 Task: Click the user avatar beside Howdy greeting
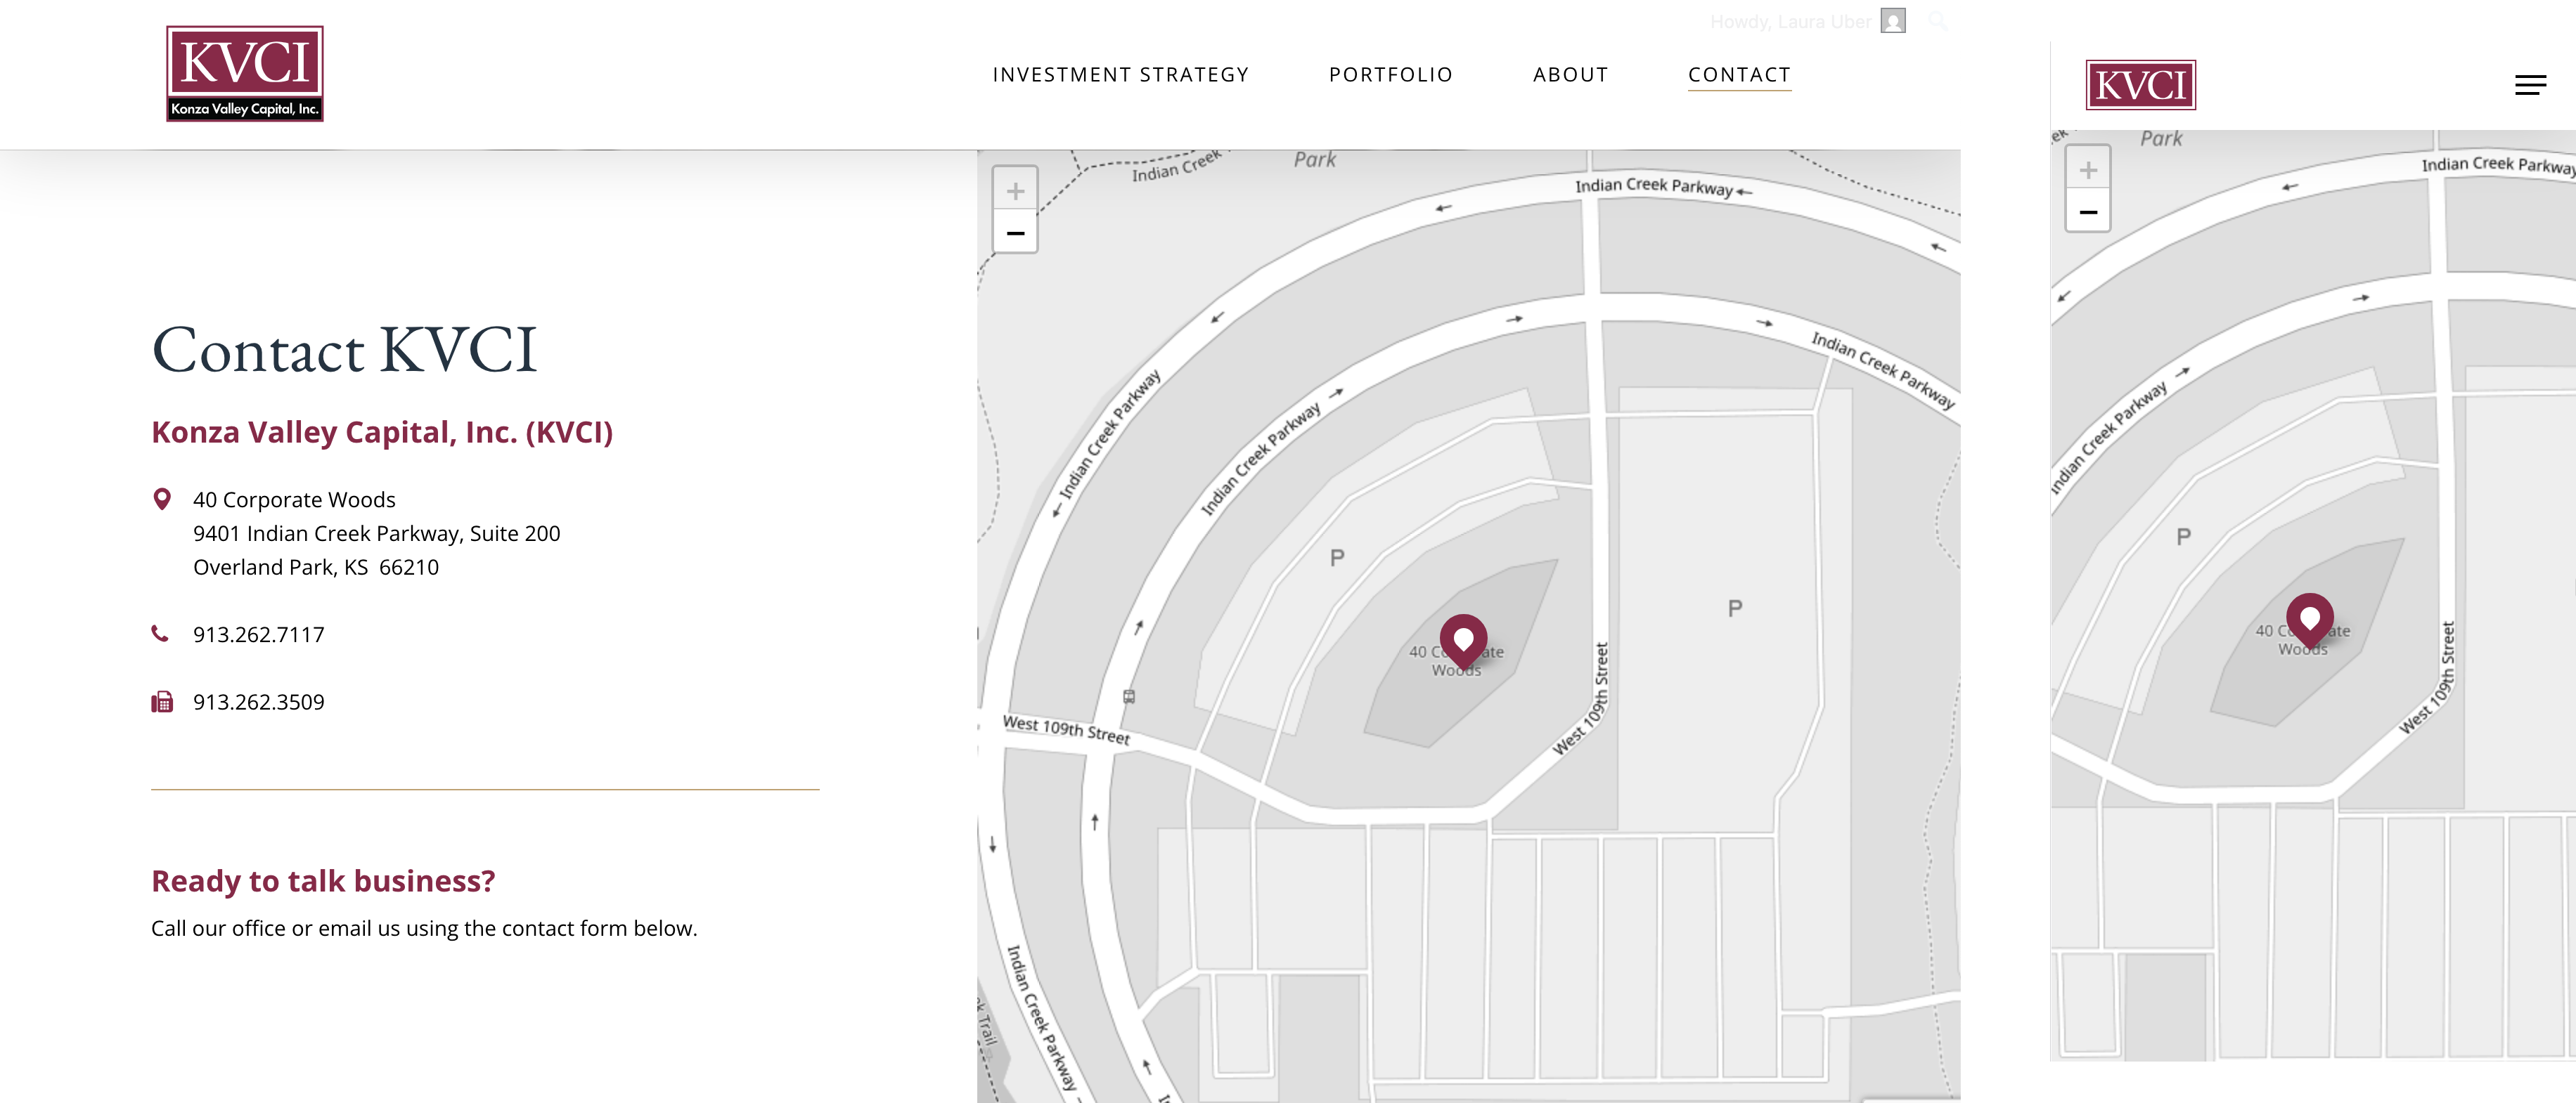[1892, 21]
